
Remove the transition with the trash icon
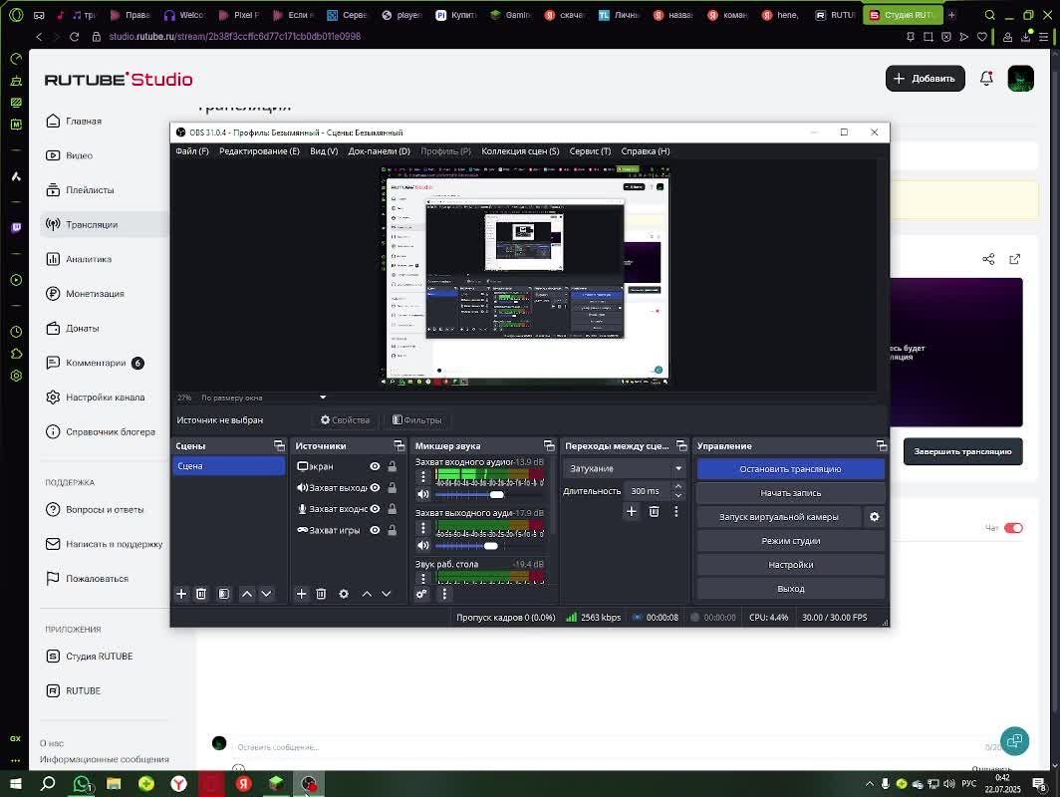click(x=654, y=512)
